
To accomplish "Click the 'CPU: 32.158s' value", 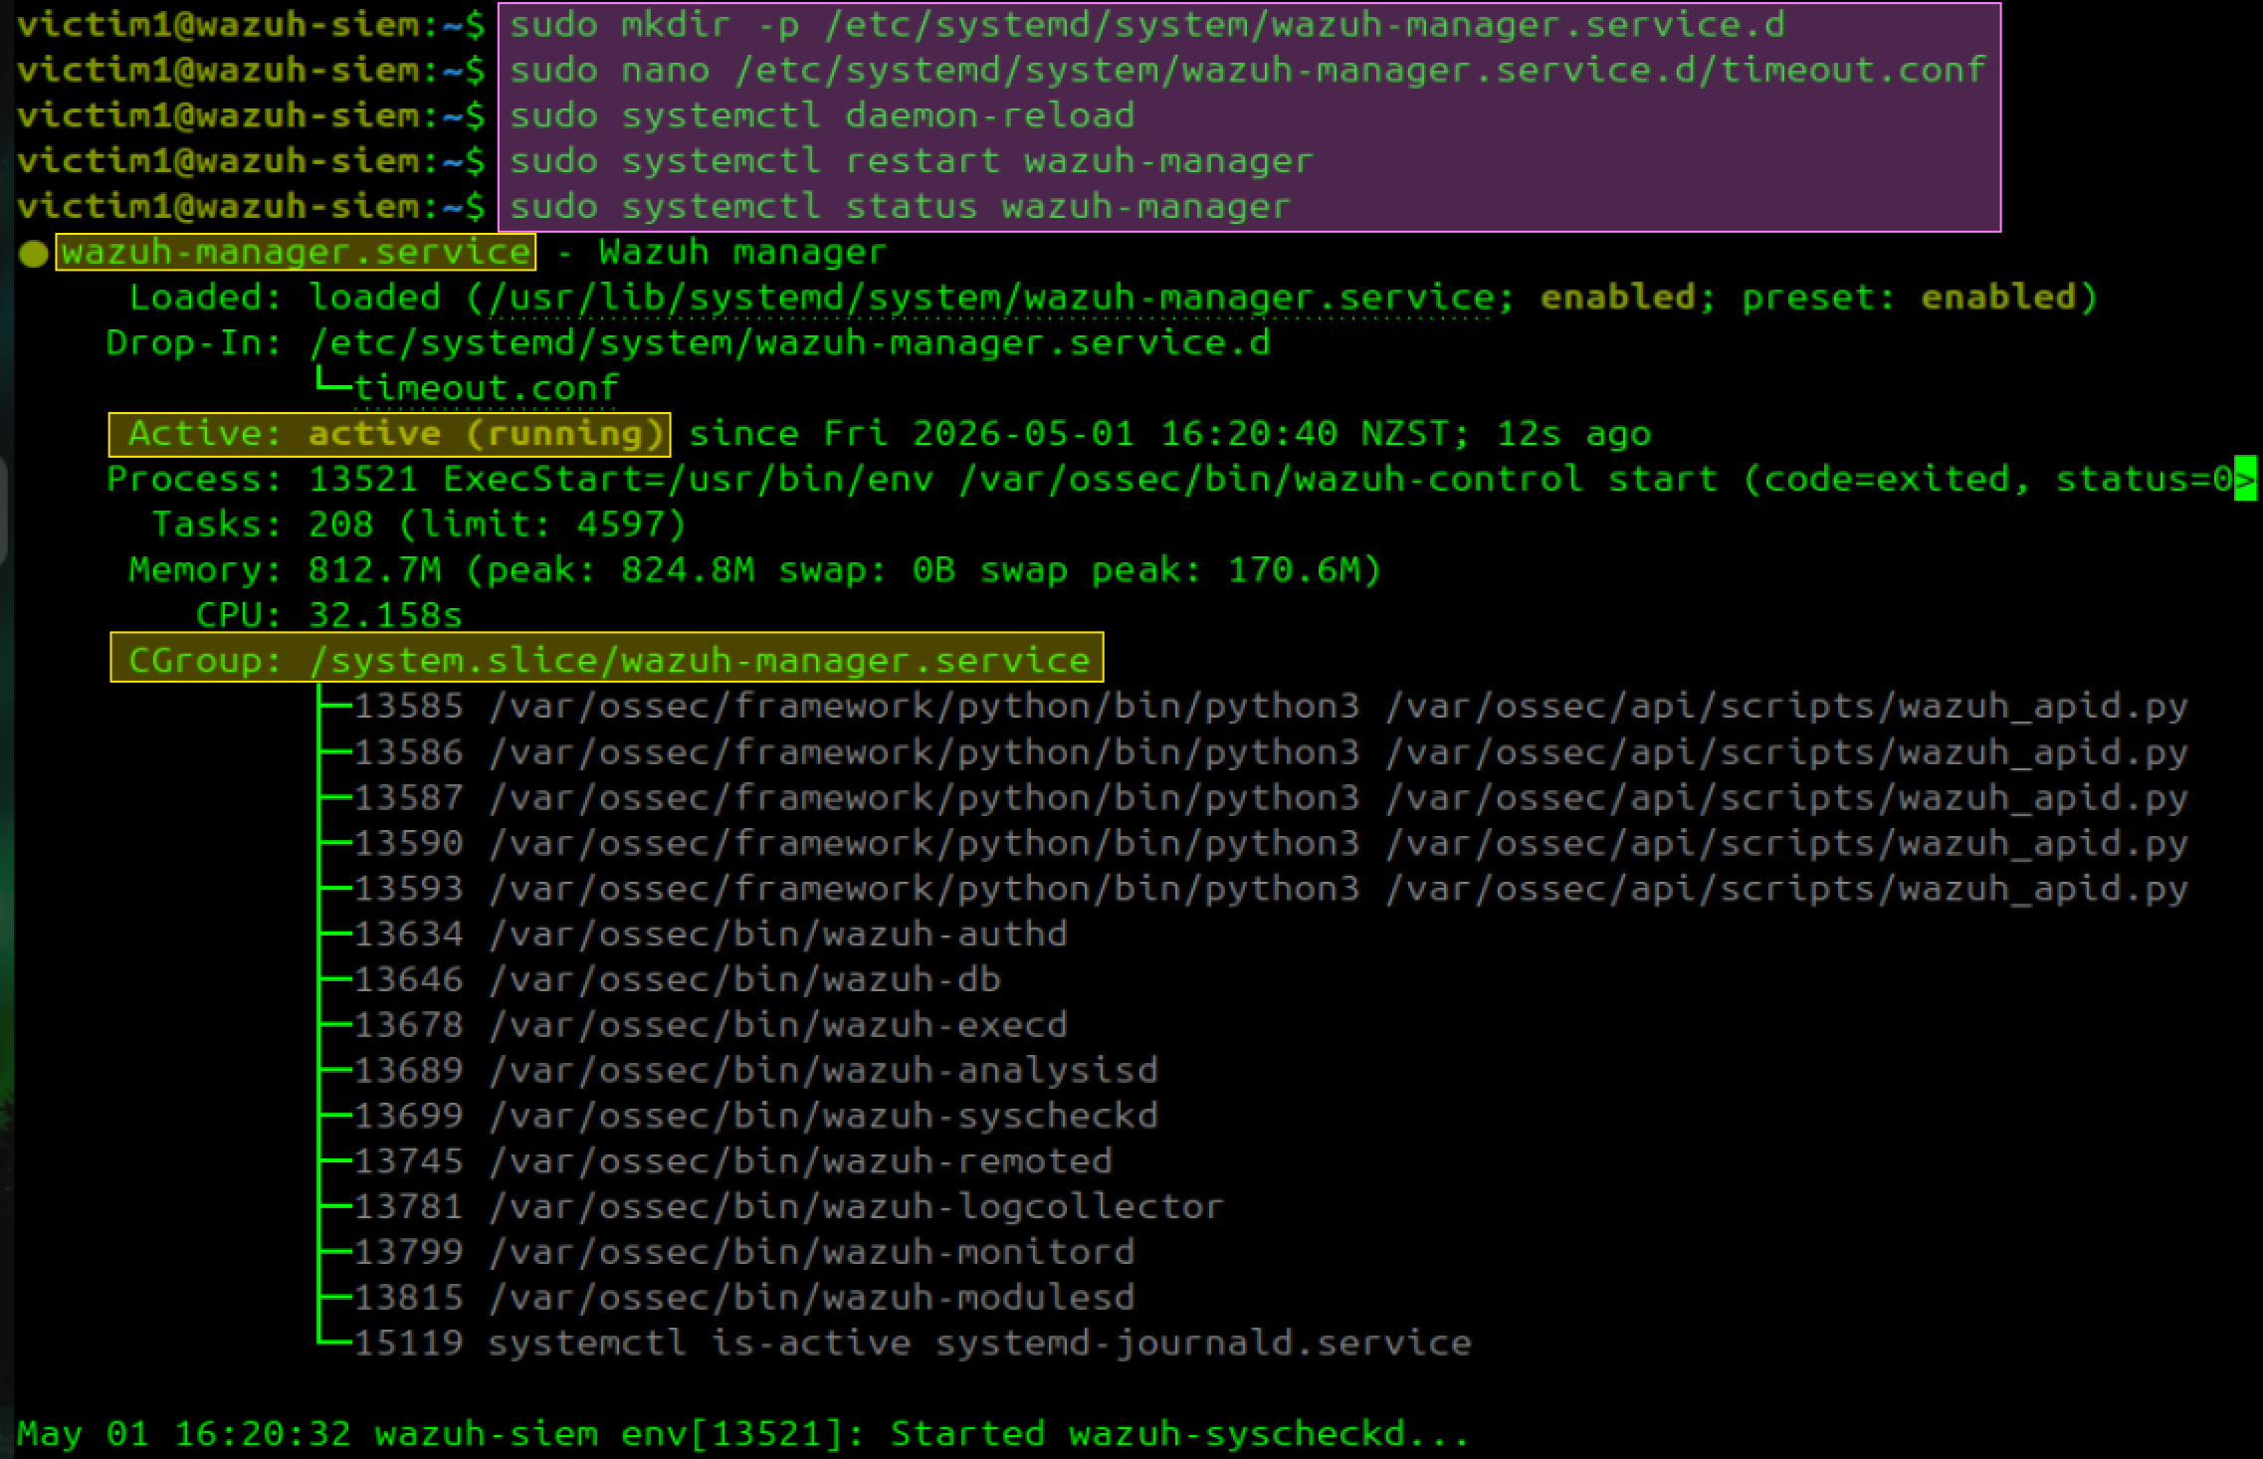I will click(329, 615).
